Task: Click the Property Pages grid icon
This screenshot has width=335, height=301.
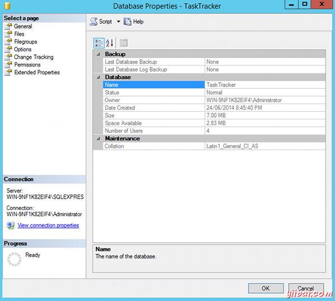Action: 123,43
